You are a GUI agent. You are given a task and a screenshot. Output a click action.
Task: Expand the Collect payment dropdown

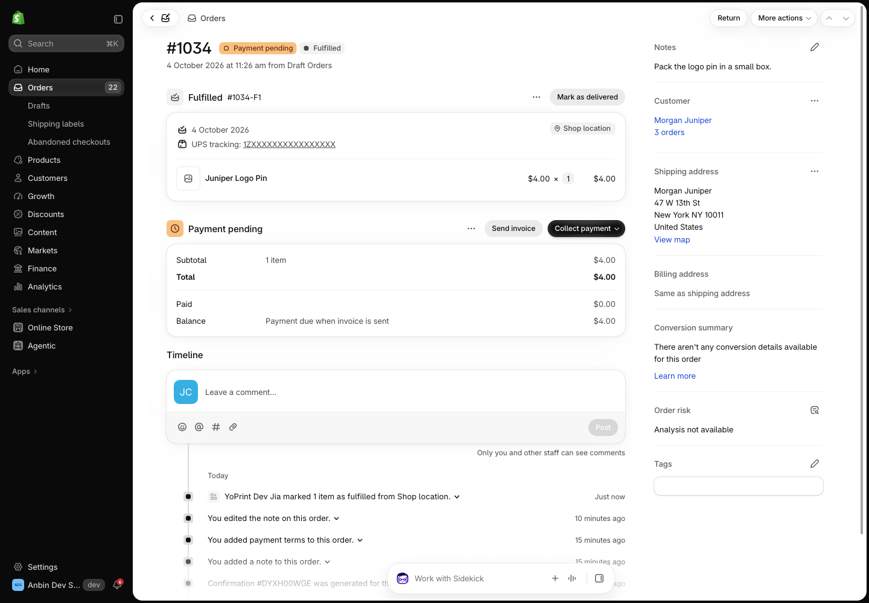[586, 229]
